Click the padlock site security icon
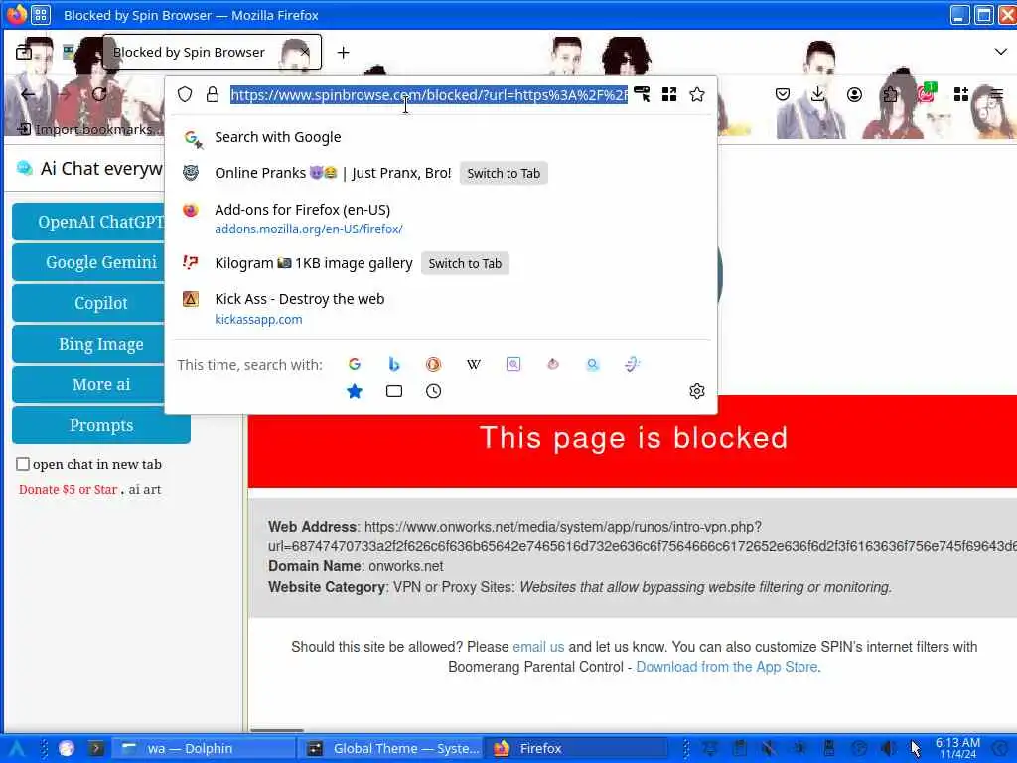This screenshot has height=763, width=1017. [x=213, y=94]
